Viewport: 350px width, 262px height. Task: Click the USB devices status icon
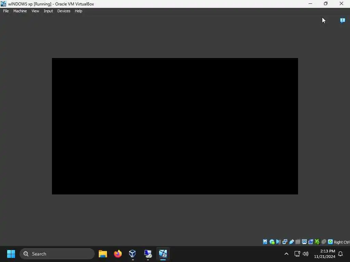pyautogui.click(x=291, y=242)
